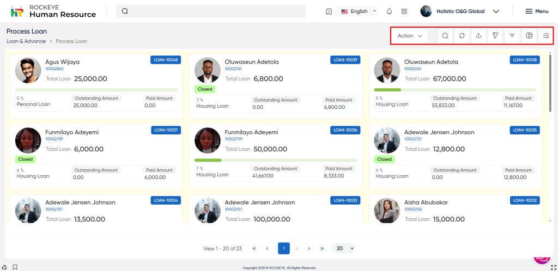Expand the Action dropdown

410,36
